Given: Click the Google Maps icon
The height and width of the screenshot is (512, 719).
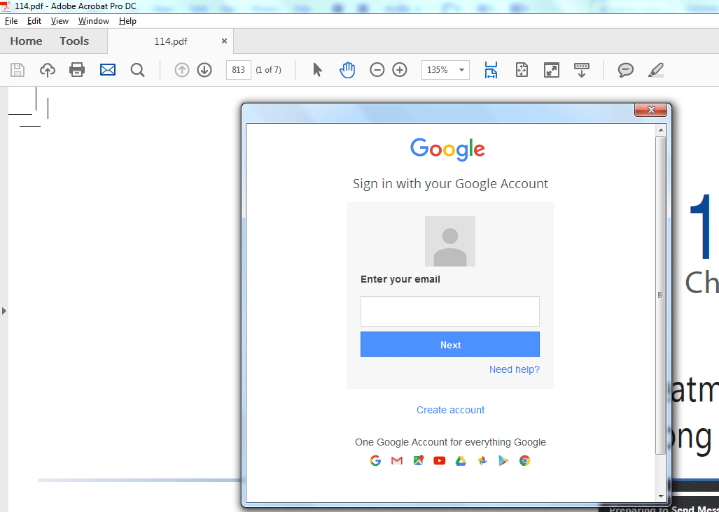Looking at the screenshot, I should 418,461.
